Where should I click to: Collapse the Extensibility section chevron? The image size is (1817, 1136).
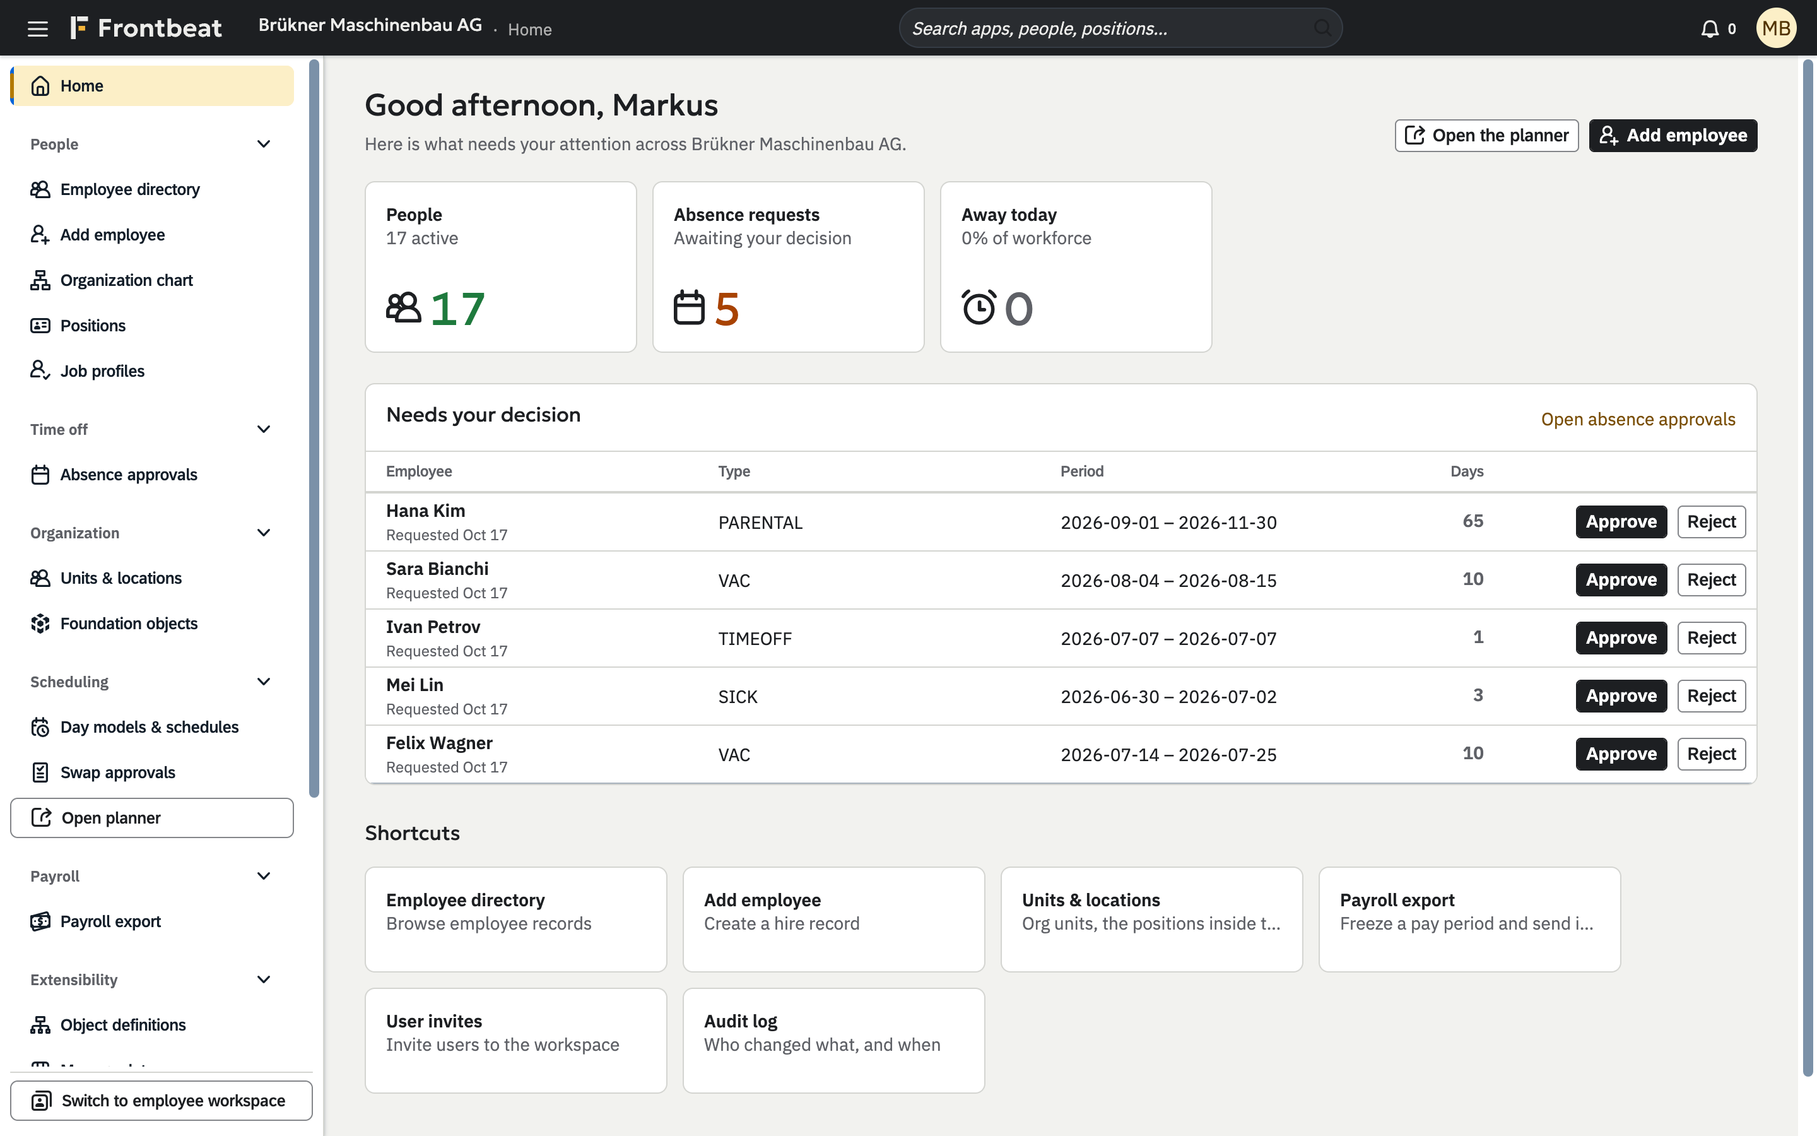pyautogui.click(x=264, y=979)
